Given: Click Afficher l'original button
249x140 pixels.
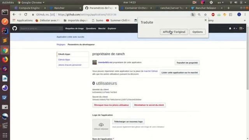Looking at the screenshot, I should pyautogui.click(x=174, y=32).
